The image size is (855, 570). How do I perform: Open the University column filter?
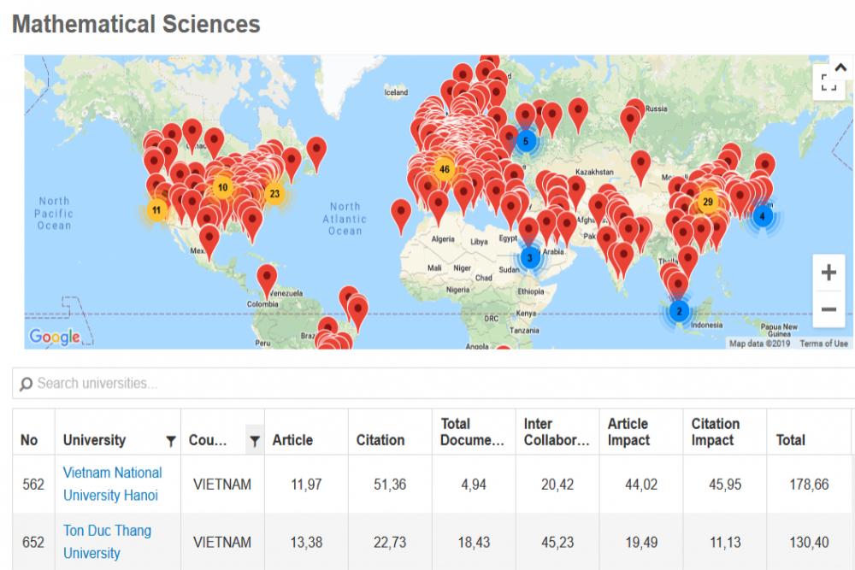pyautogui.click(x=170, y=441)
